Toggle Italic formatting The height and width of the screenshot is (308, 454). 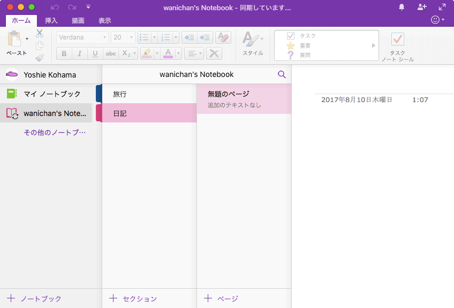click(80, 53)
